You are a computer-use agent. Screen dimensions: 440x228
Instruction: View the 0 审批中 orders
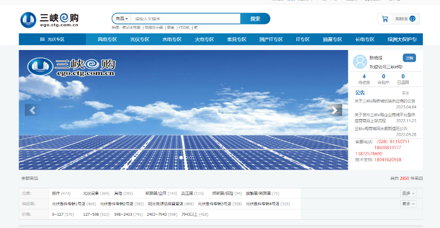click(383, 79)
